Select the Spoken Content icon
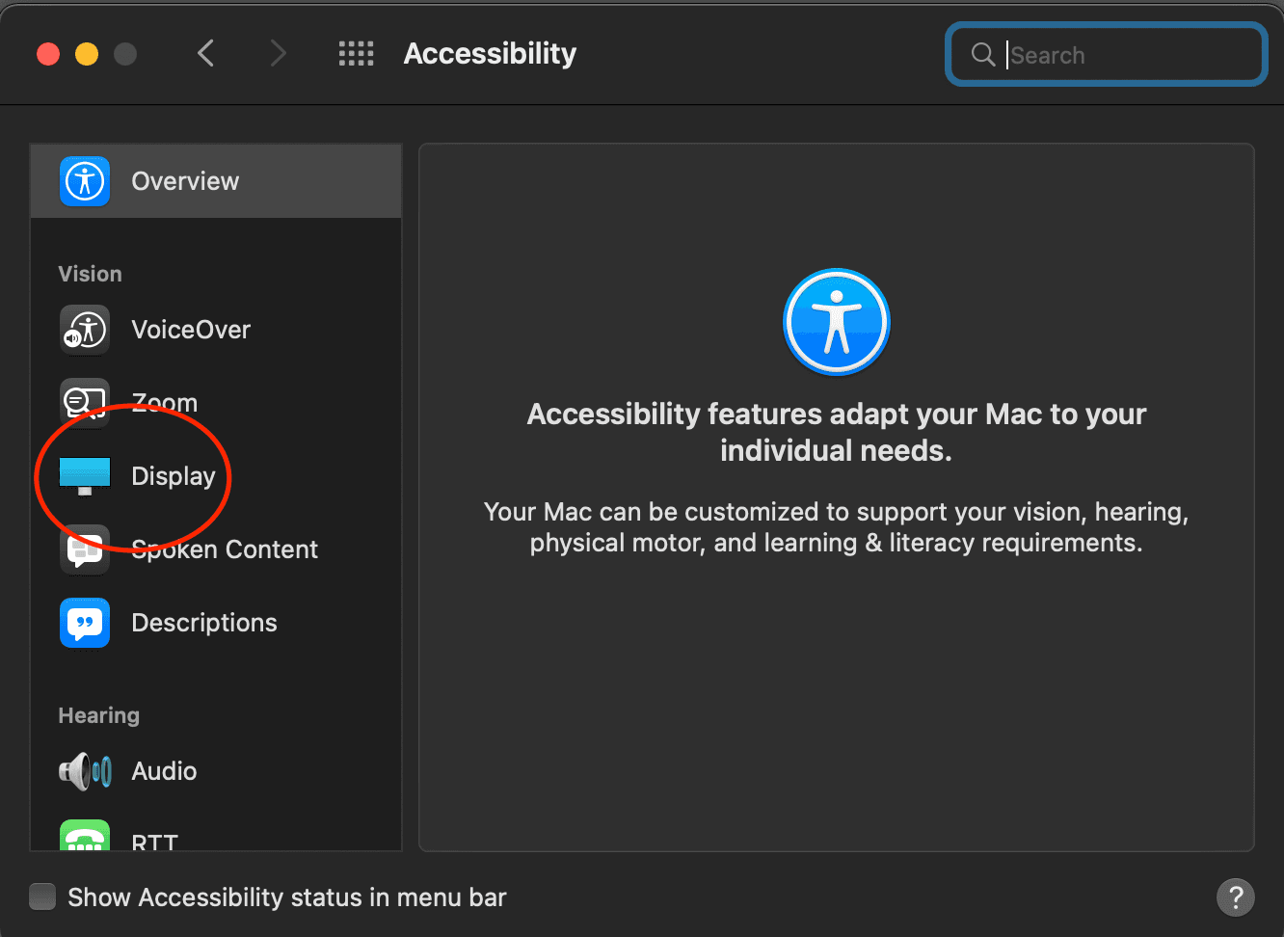Viewport: 1284px width, 937px height. tap(85, 549)
